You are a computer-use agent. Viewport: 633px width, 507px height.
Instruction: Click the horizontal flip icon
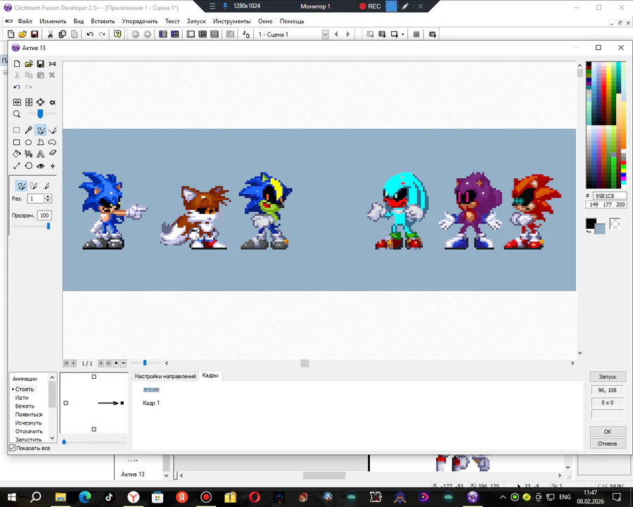coord(17,102)
